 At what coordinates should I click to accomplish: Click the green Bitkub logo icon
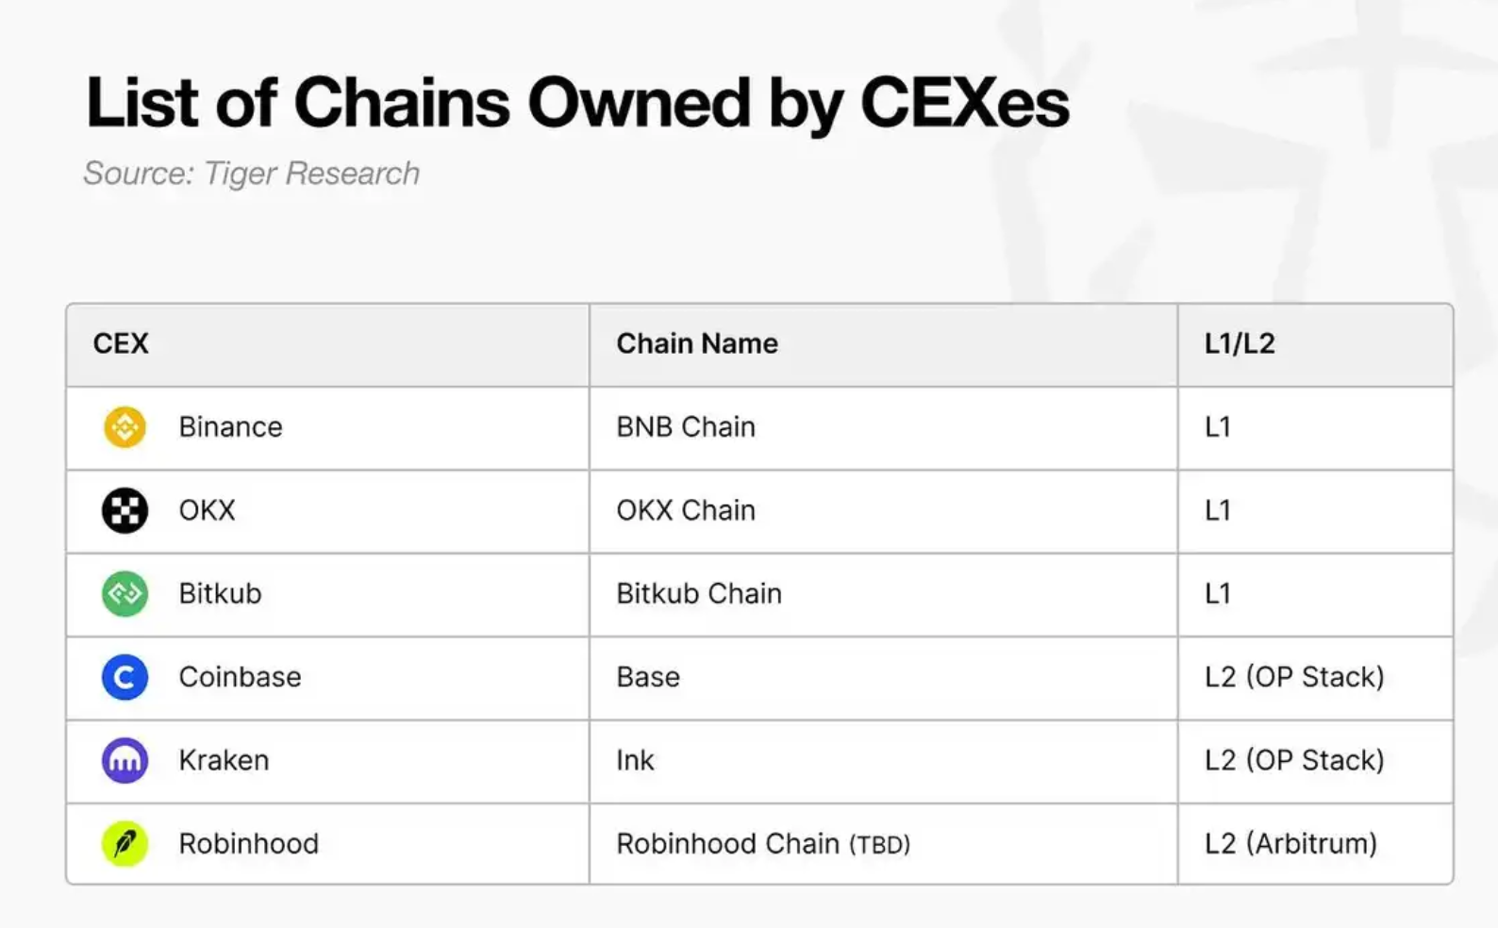click(125, 594)
